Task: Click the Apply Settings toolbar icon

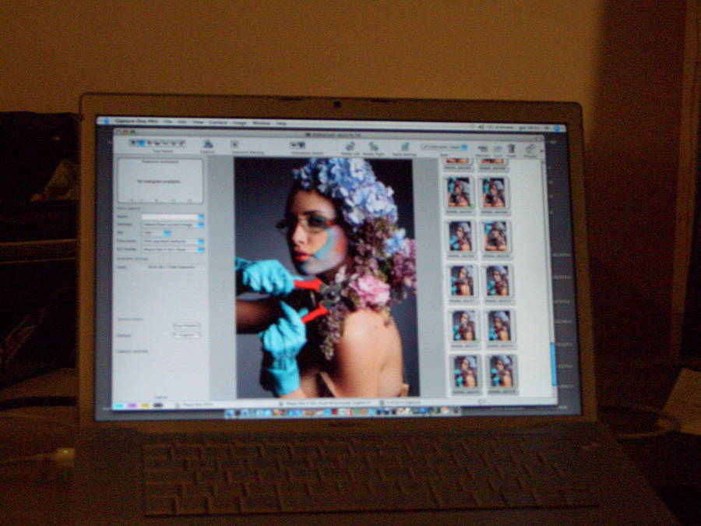Action: point(404,147)
